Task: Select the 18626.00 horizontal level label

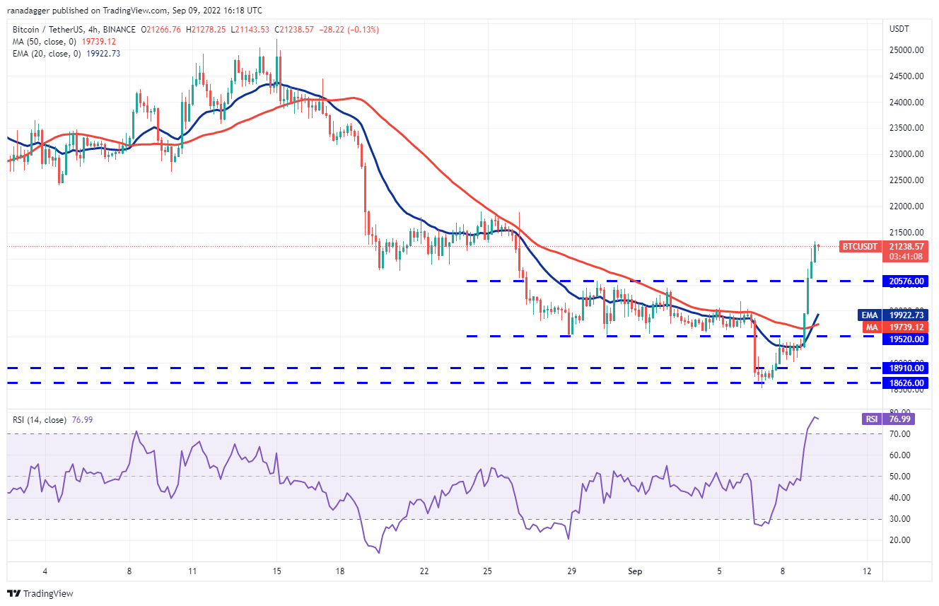Action: (x=908, y=383)
